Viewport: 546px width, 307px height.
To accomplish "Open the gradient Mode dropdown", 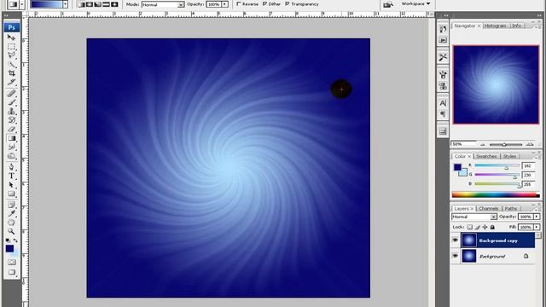I will 163,4.
